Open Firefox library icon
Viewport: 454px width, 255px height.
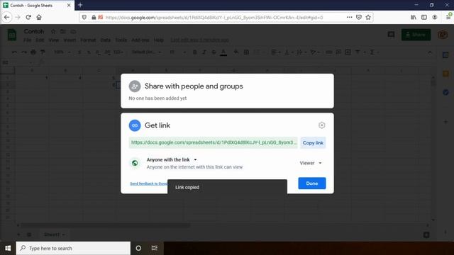pos(414,17)
